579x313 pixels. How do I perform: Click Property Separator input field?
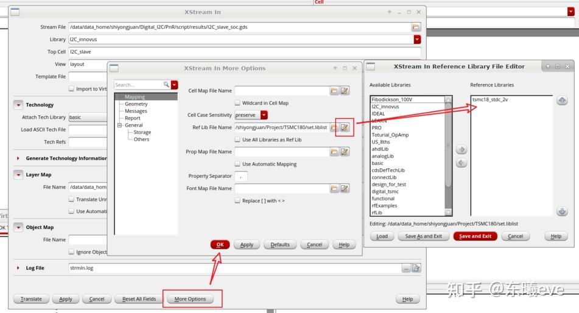(240, 176)
